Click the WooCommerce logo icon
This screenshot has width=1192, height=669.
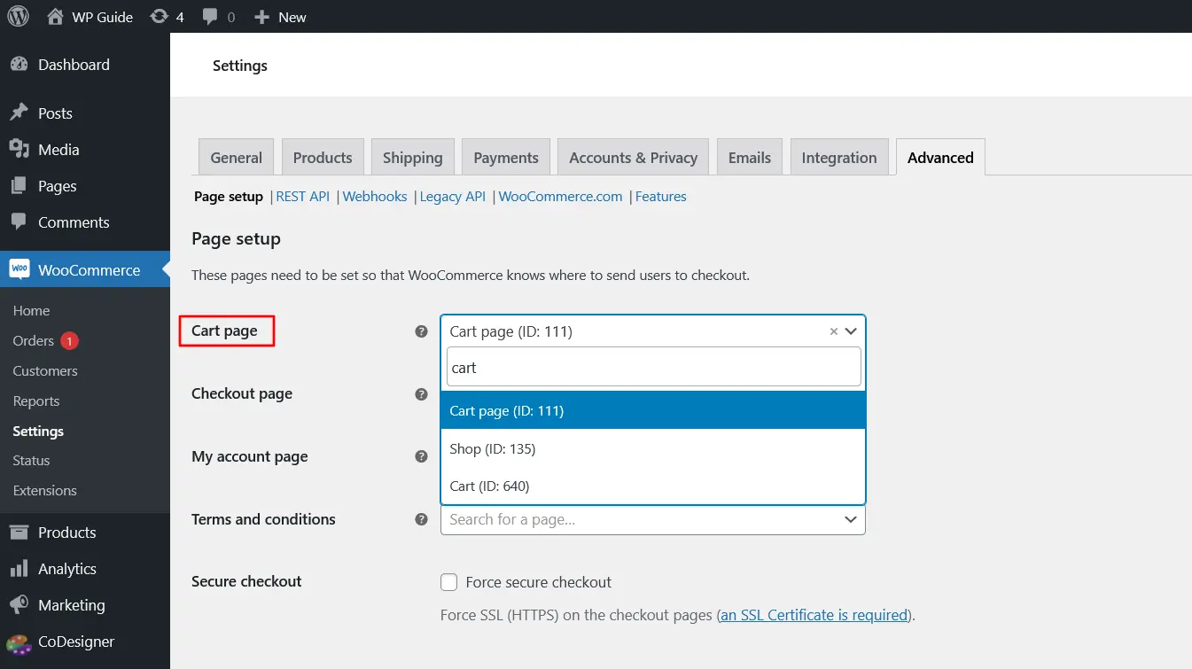pyautogui.click(x=19, y=270)
